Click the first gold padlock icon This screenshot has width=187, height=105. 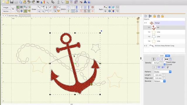[155, 16]
